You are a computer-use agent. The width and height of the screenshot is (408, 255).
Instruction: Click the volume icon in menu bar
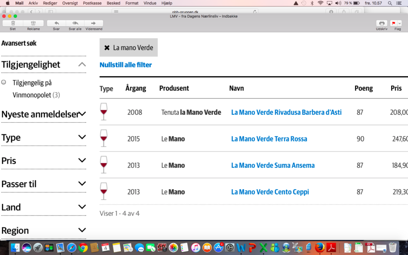[338, 3]
